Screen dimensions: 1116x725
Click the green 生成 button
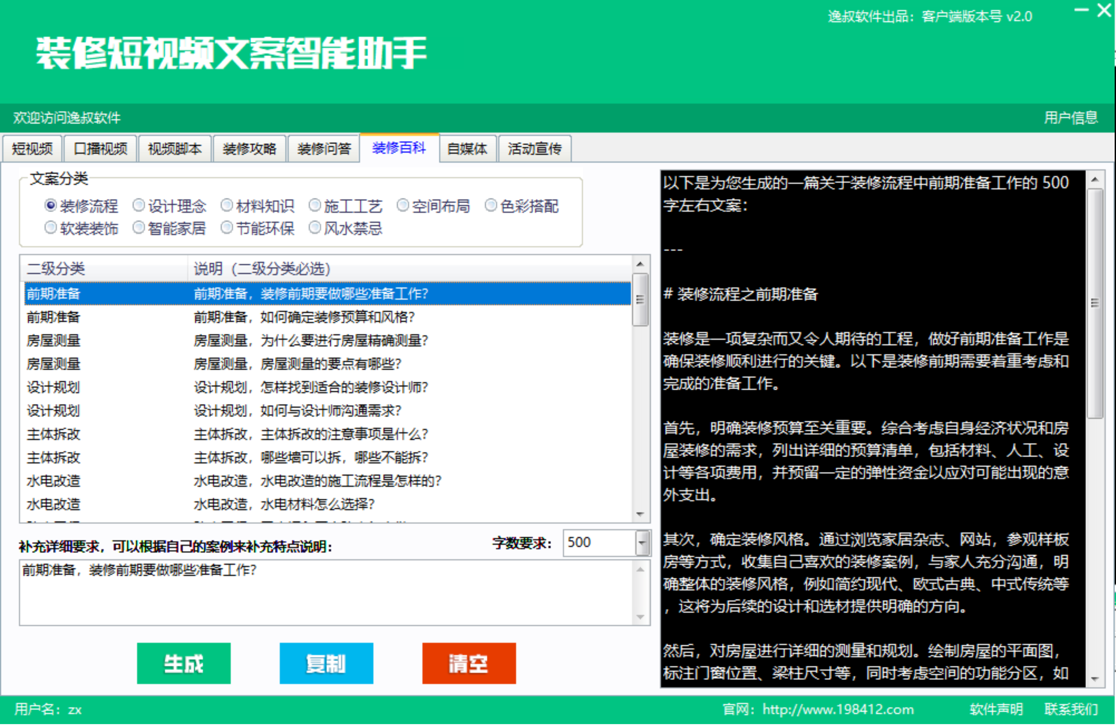184,664
